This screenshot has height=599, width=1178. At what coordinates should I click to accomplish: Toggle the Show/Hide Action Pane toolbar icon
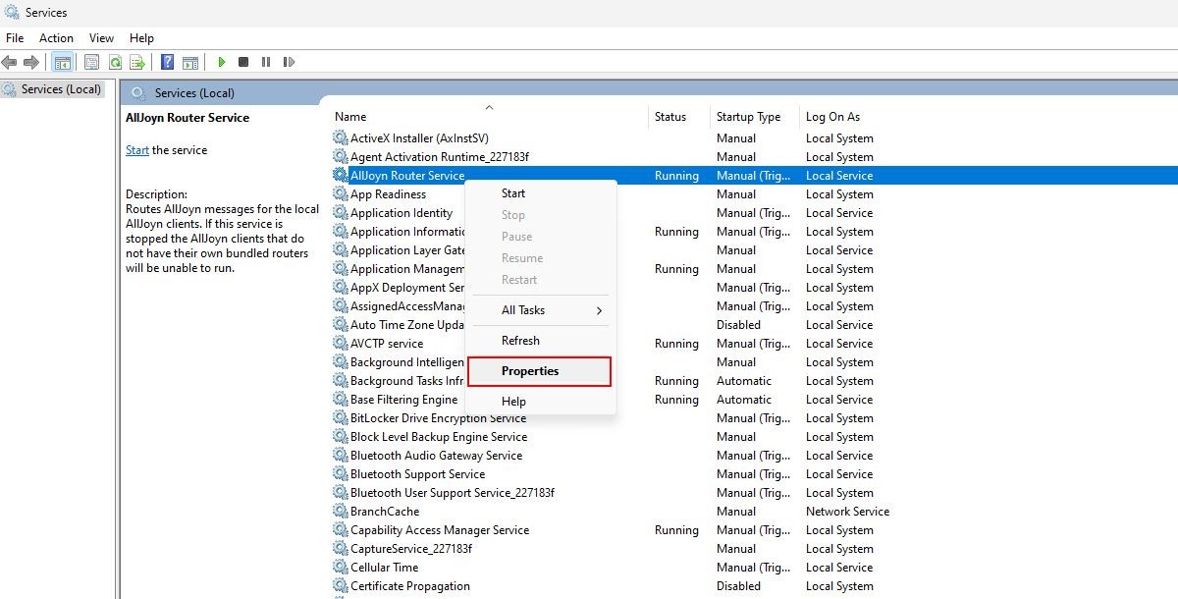coord(190,62)
